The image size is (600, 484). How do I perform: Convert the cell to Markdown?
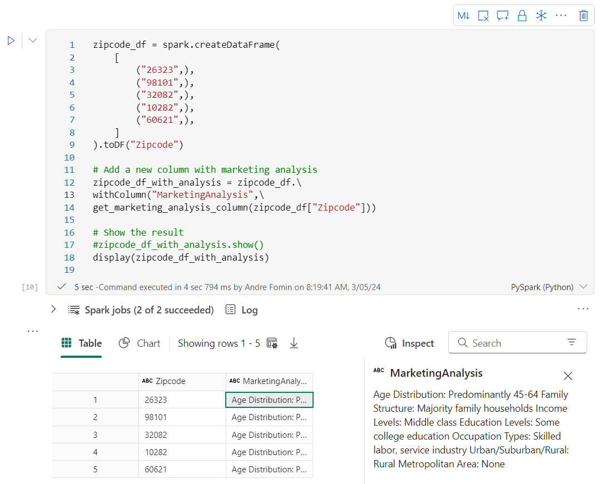tap(463, 16)
